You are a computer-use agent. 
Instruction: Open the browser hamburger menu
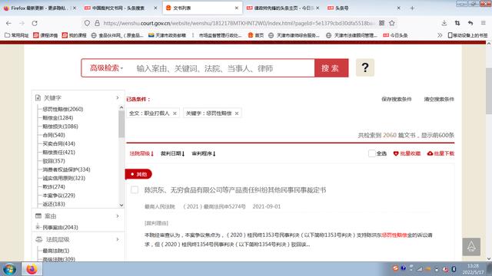484,23
